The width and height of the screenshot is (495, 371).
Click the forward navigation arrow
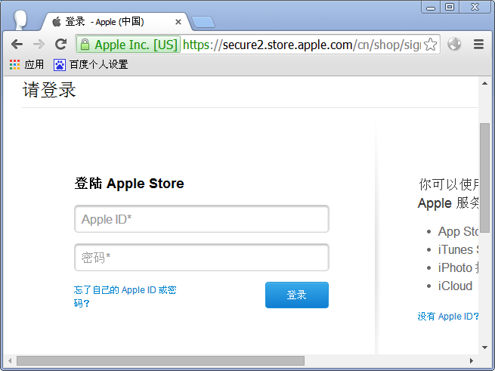[x=39, y=45]
